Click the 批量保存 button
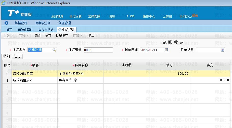The height and width of the screenshot is (128, 232). coord(62,36)
